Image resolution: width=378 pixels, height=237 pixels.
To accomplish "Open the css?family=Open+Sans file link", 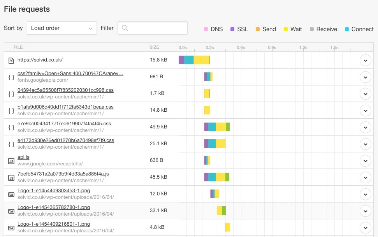I will click(70, 73).
